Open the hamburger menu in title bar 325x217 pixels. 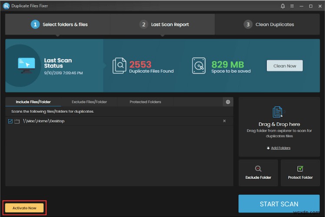293,7
